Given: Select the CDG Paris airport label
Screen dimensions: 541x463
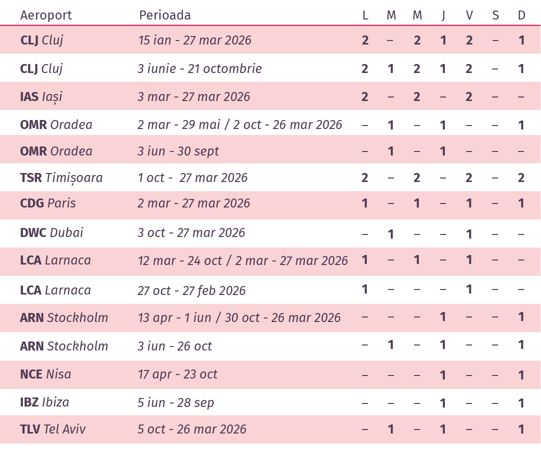Looking at the screenshot, I should (48, 203).
